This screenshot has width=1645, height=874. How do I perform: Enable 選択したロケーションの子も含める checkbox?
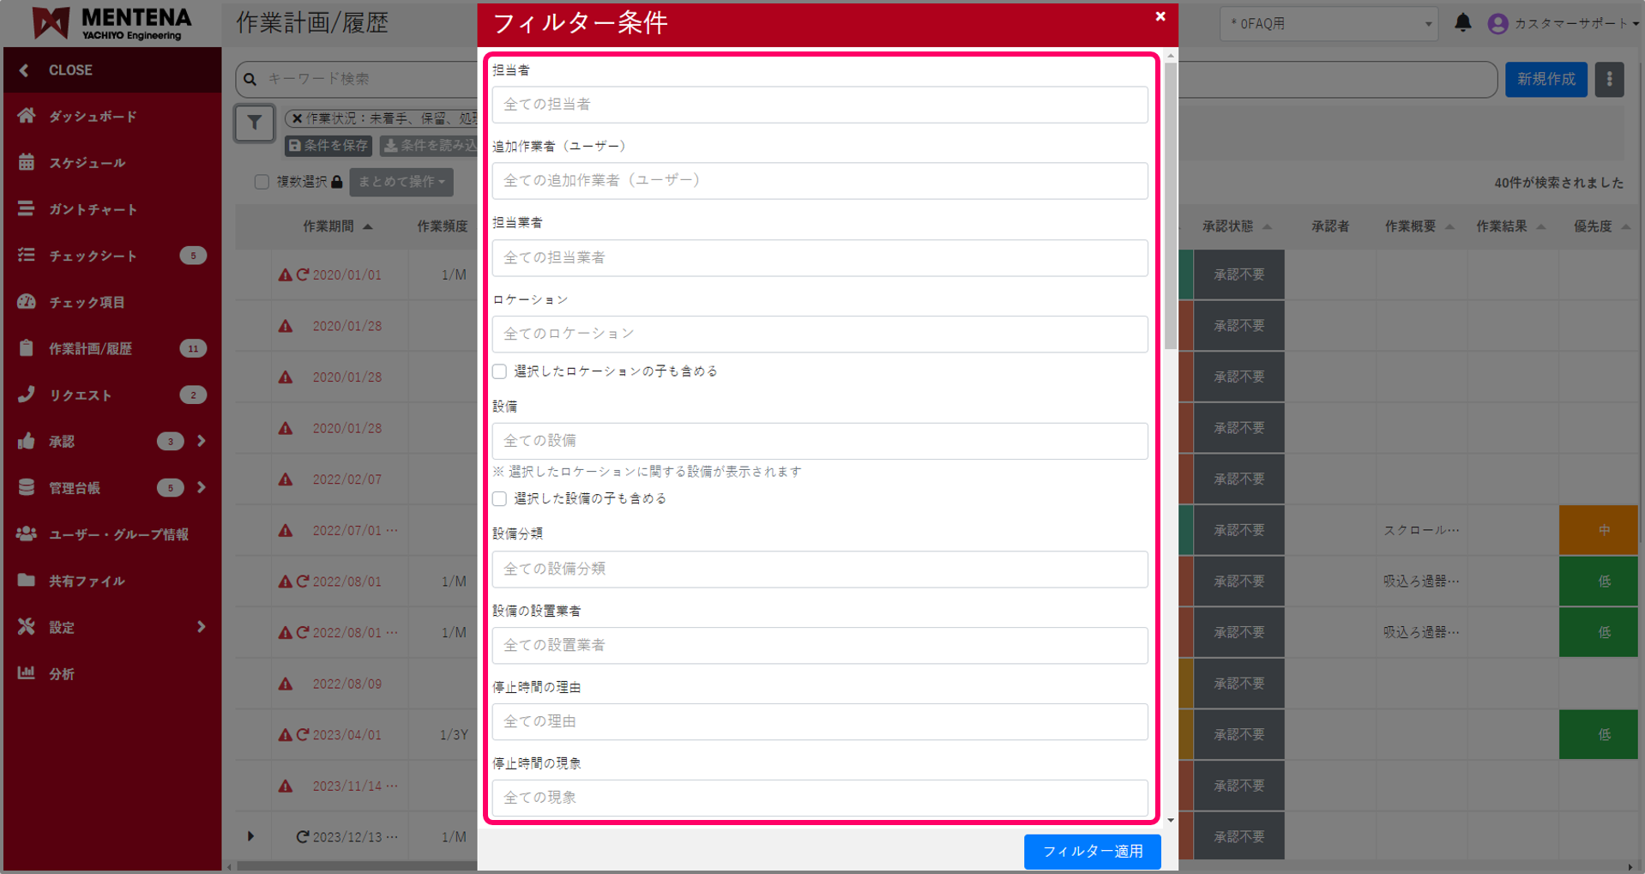(499, 371)
